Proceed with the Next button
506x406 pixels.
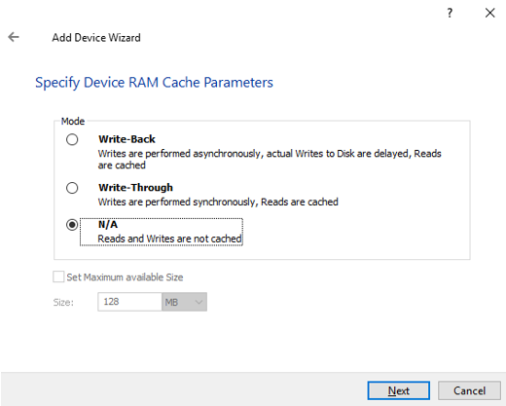(399, 390)
